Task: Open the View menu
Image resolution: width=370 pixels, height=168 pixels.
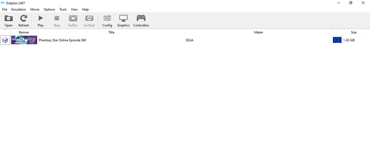Action: (74, 9)
